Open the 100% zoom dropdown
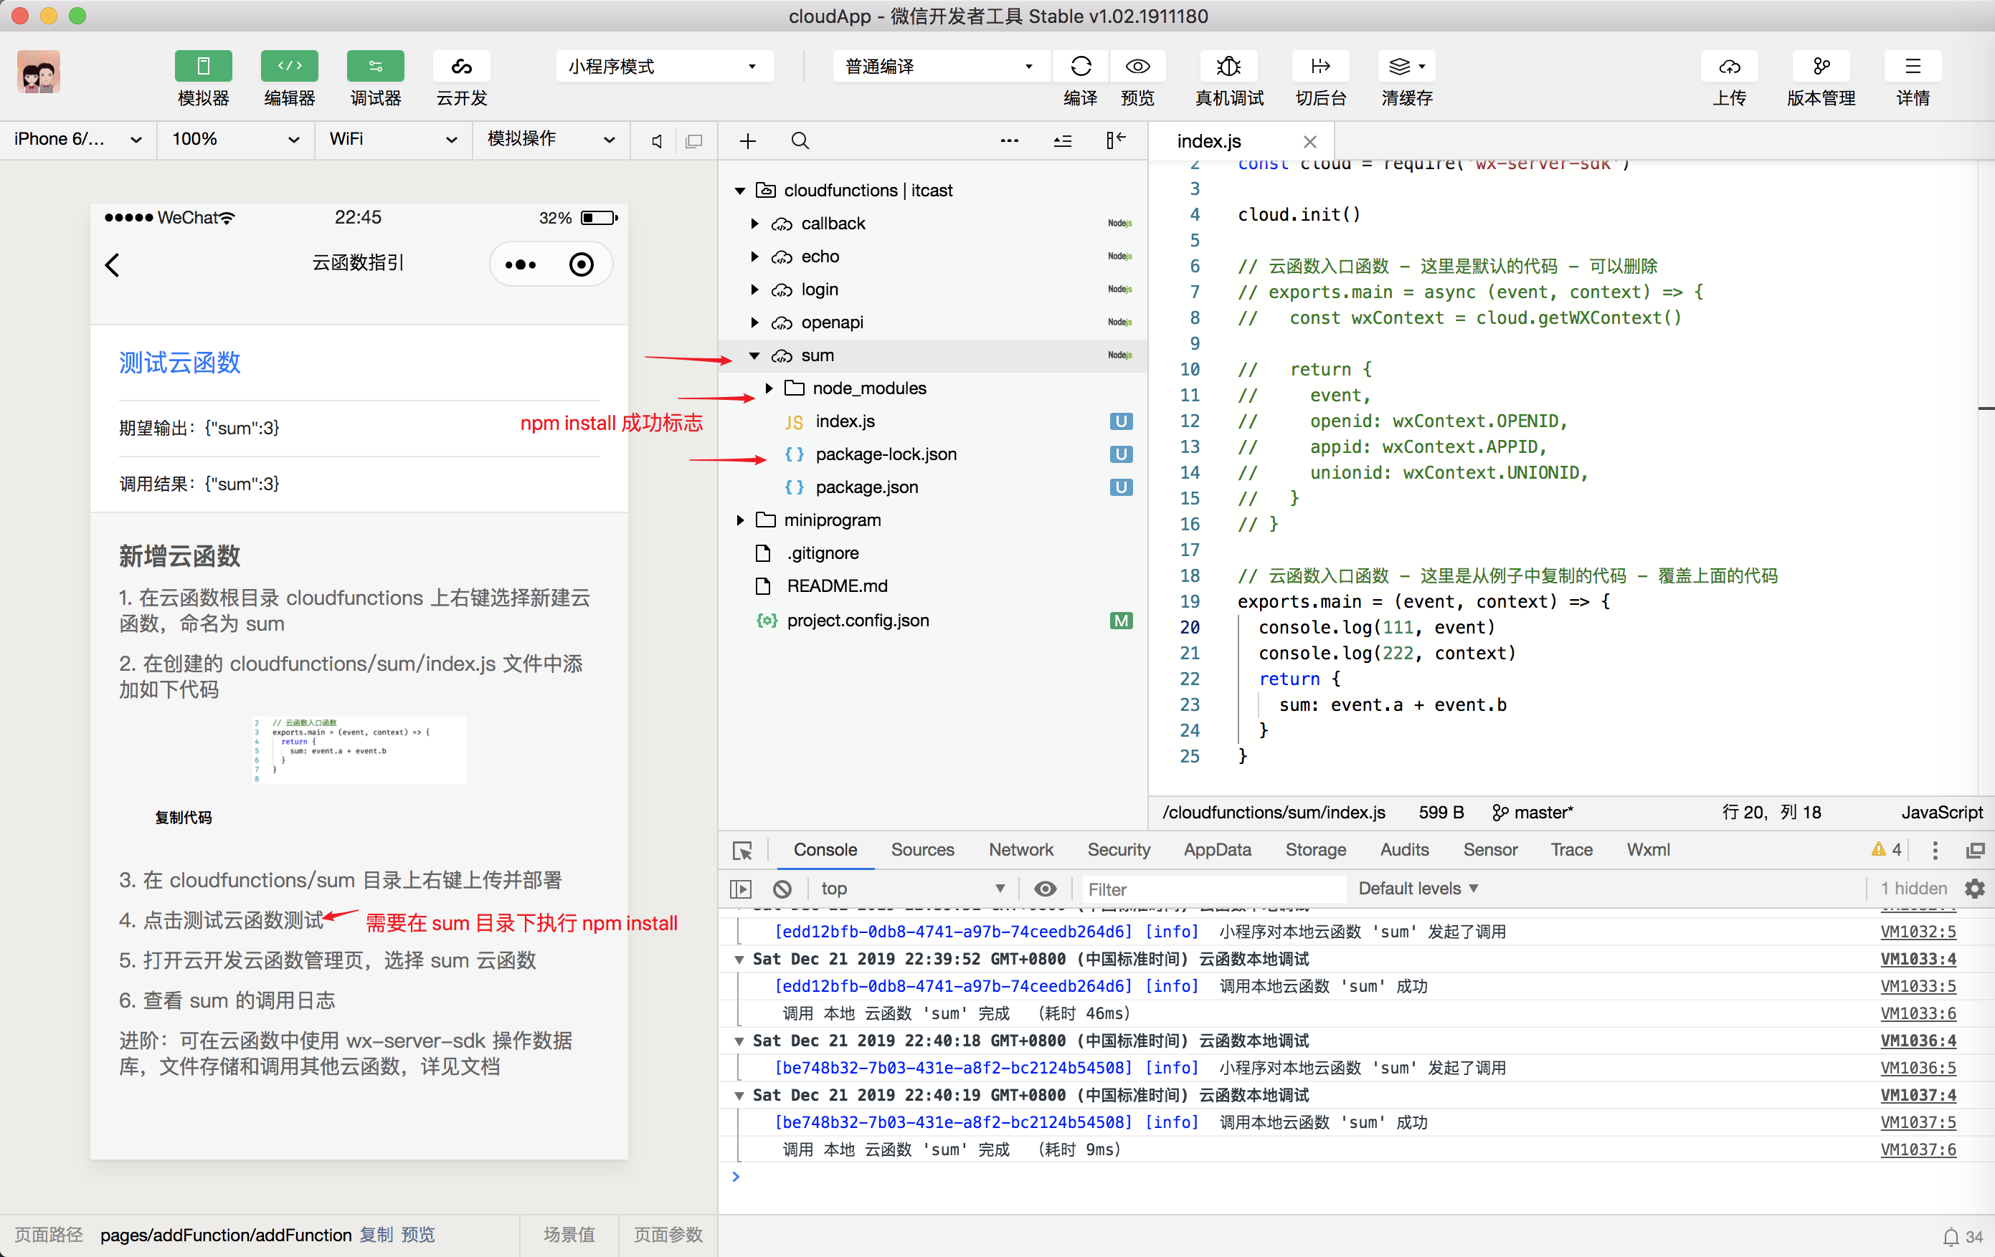 pyautogui.click(x=236, y=140)
